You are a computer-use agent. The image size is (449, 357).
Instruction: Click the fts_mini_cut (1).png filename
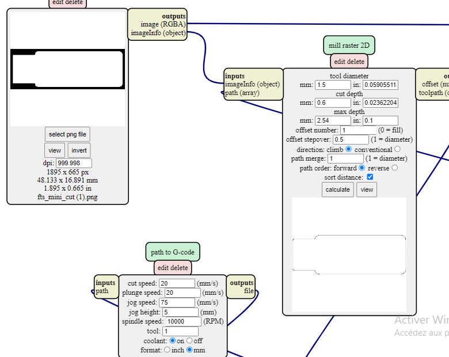67,197
